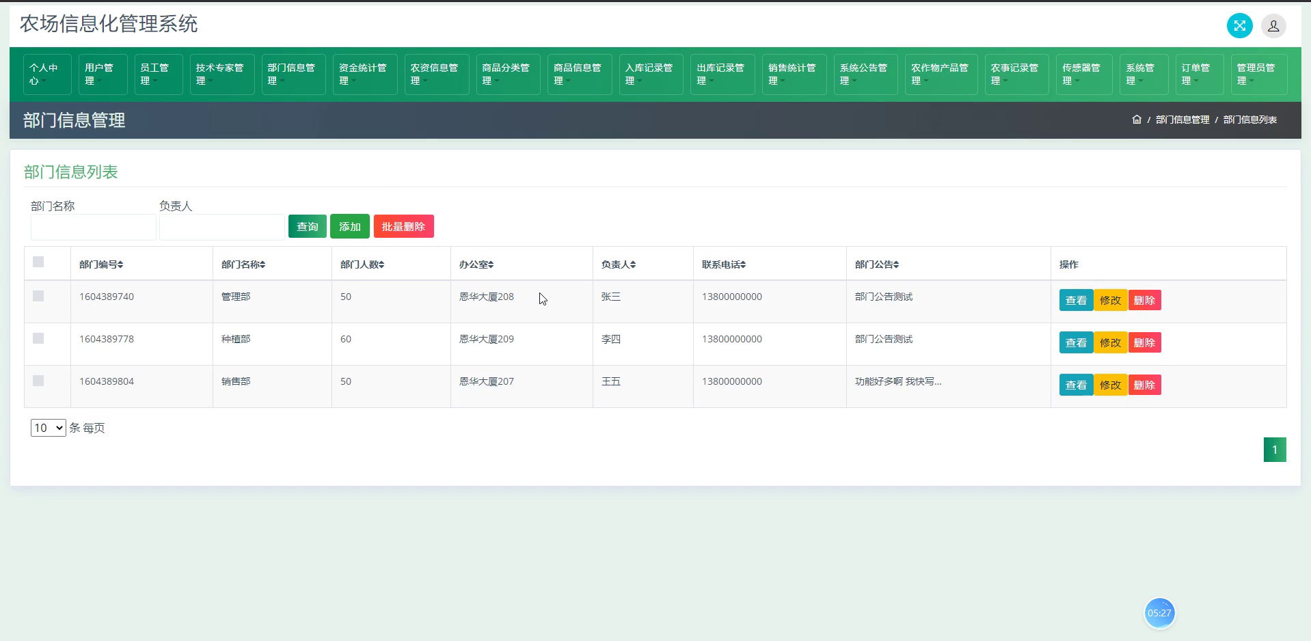Delete the 种植部 row with 删除
The image size is (1311, 641).
coord(1144,342)
